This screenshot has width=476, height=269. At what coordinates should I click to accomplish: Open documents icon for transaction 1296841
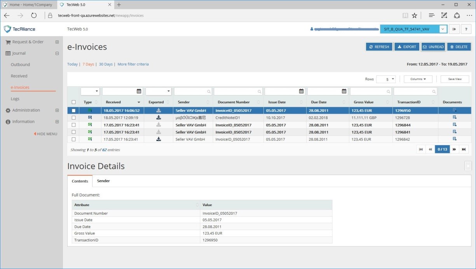pos(454,132)
